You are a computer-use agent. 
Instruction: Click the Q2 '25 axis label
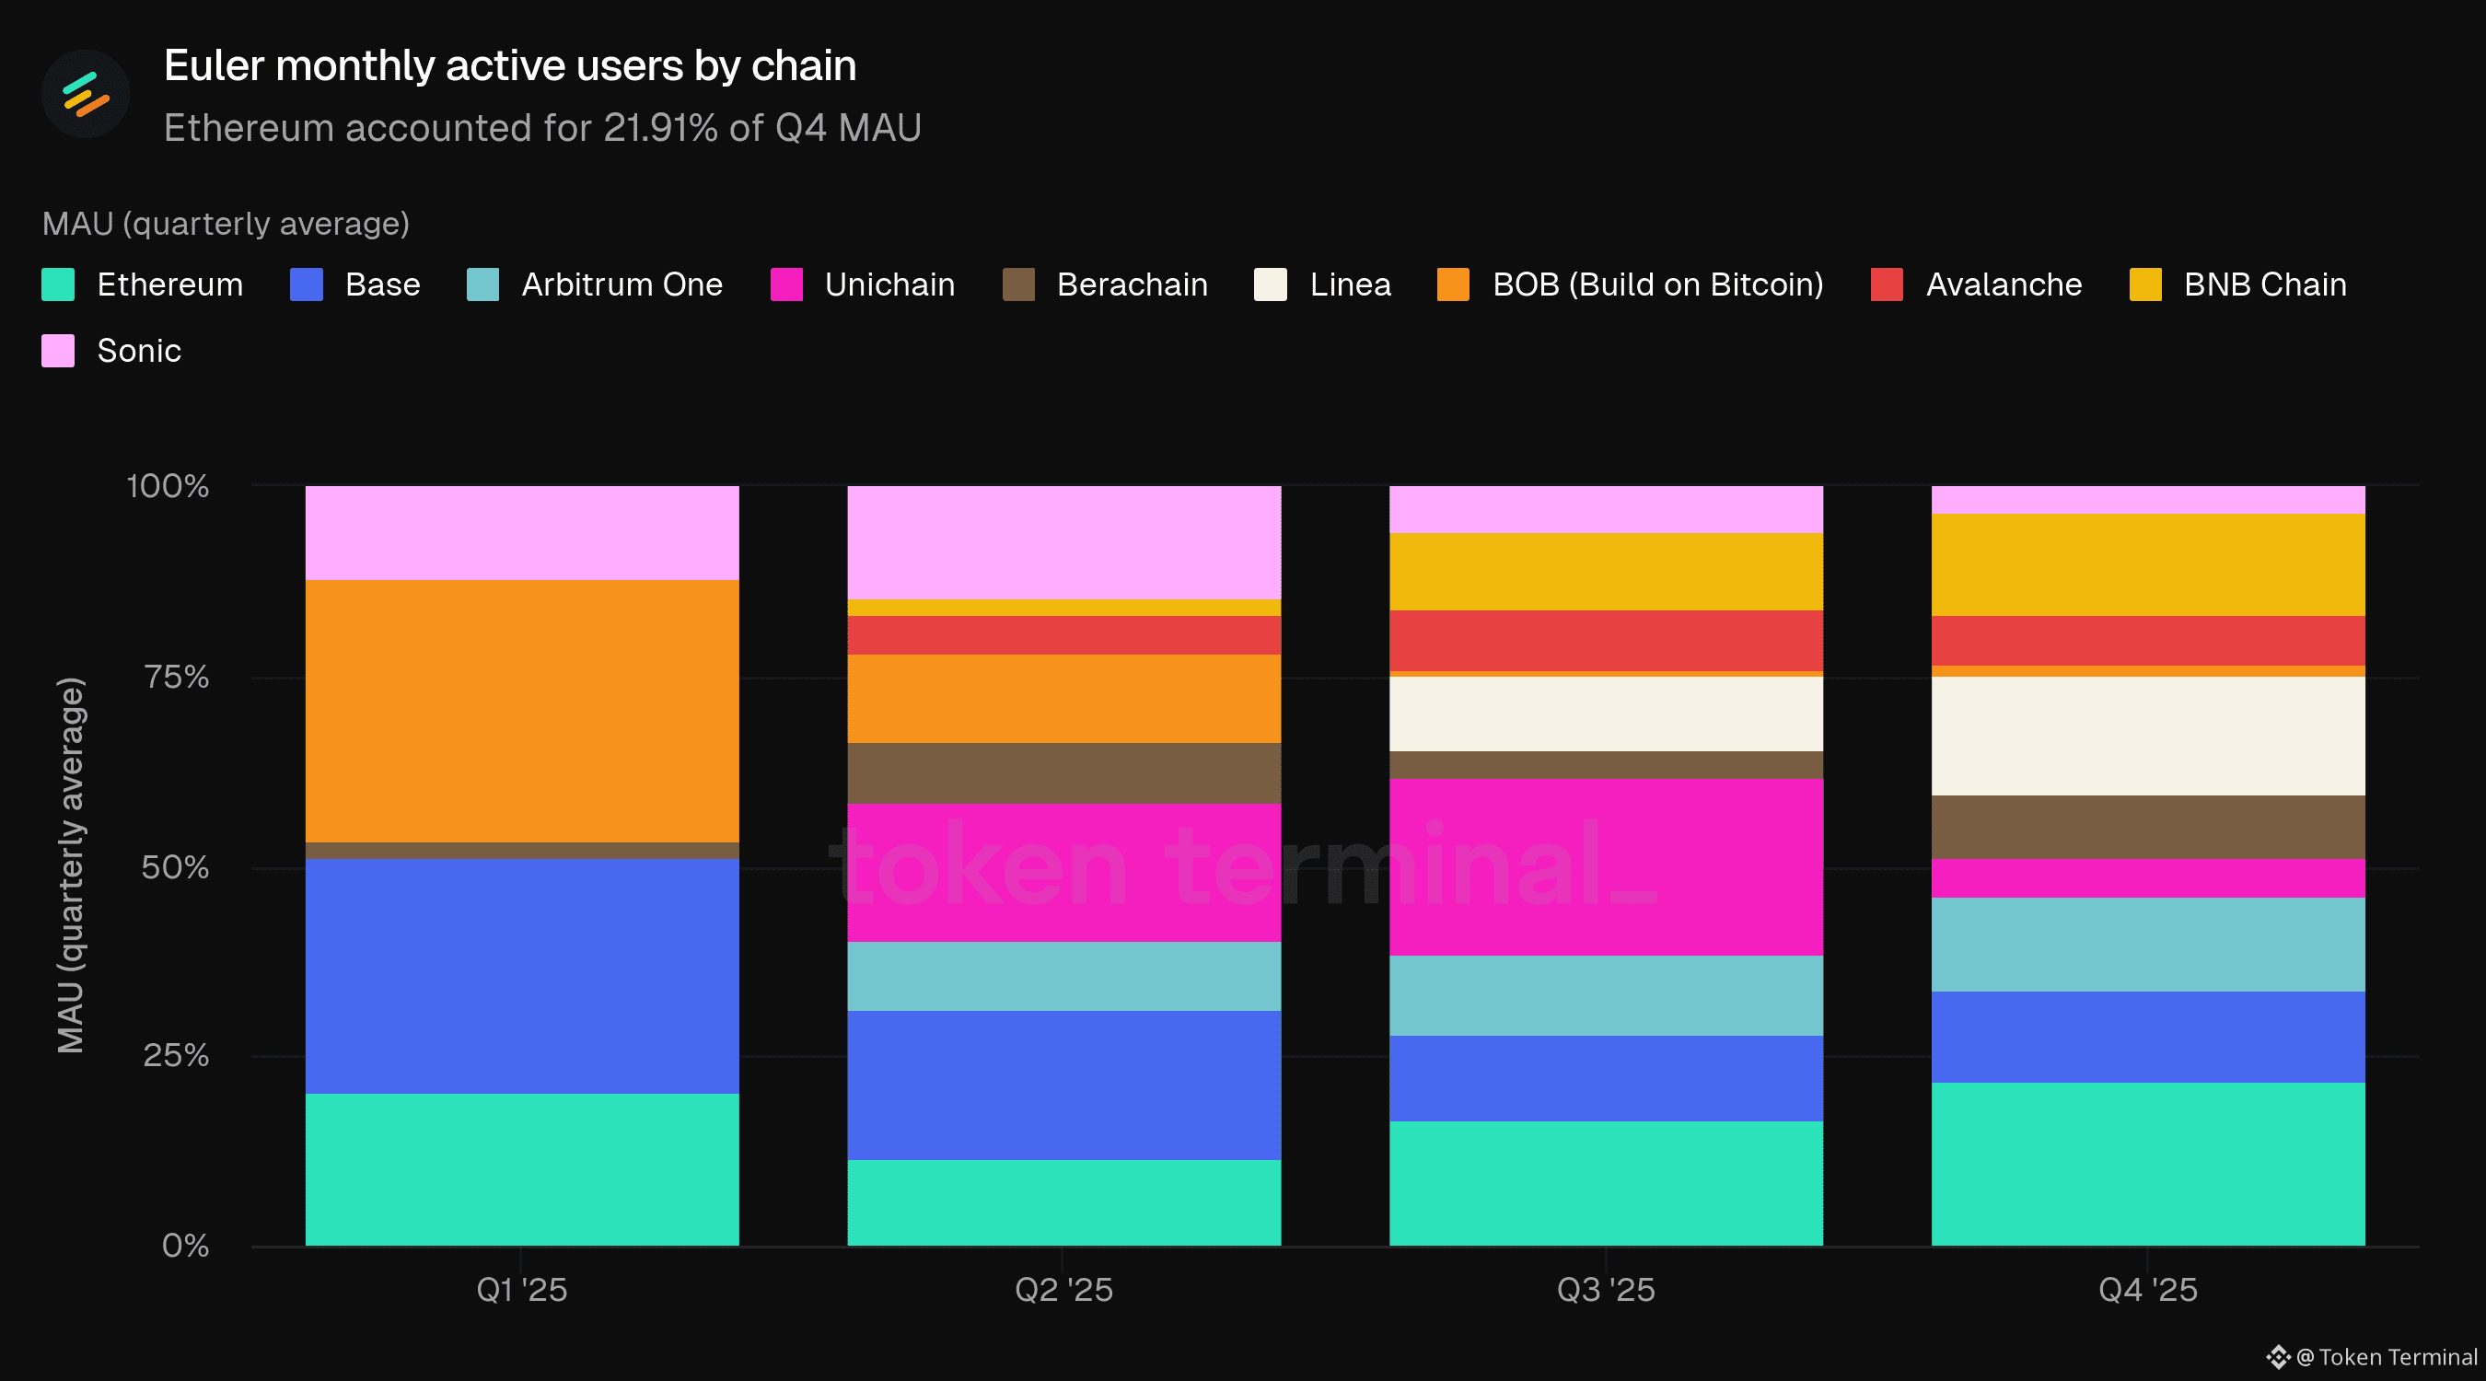pyautogui.click(x=1063, y=1289)
